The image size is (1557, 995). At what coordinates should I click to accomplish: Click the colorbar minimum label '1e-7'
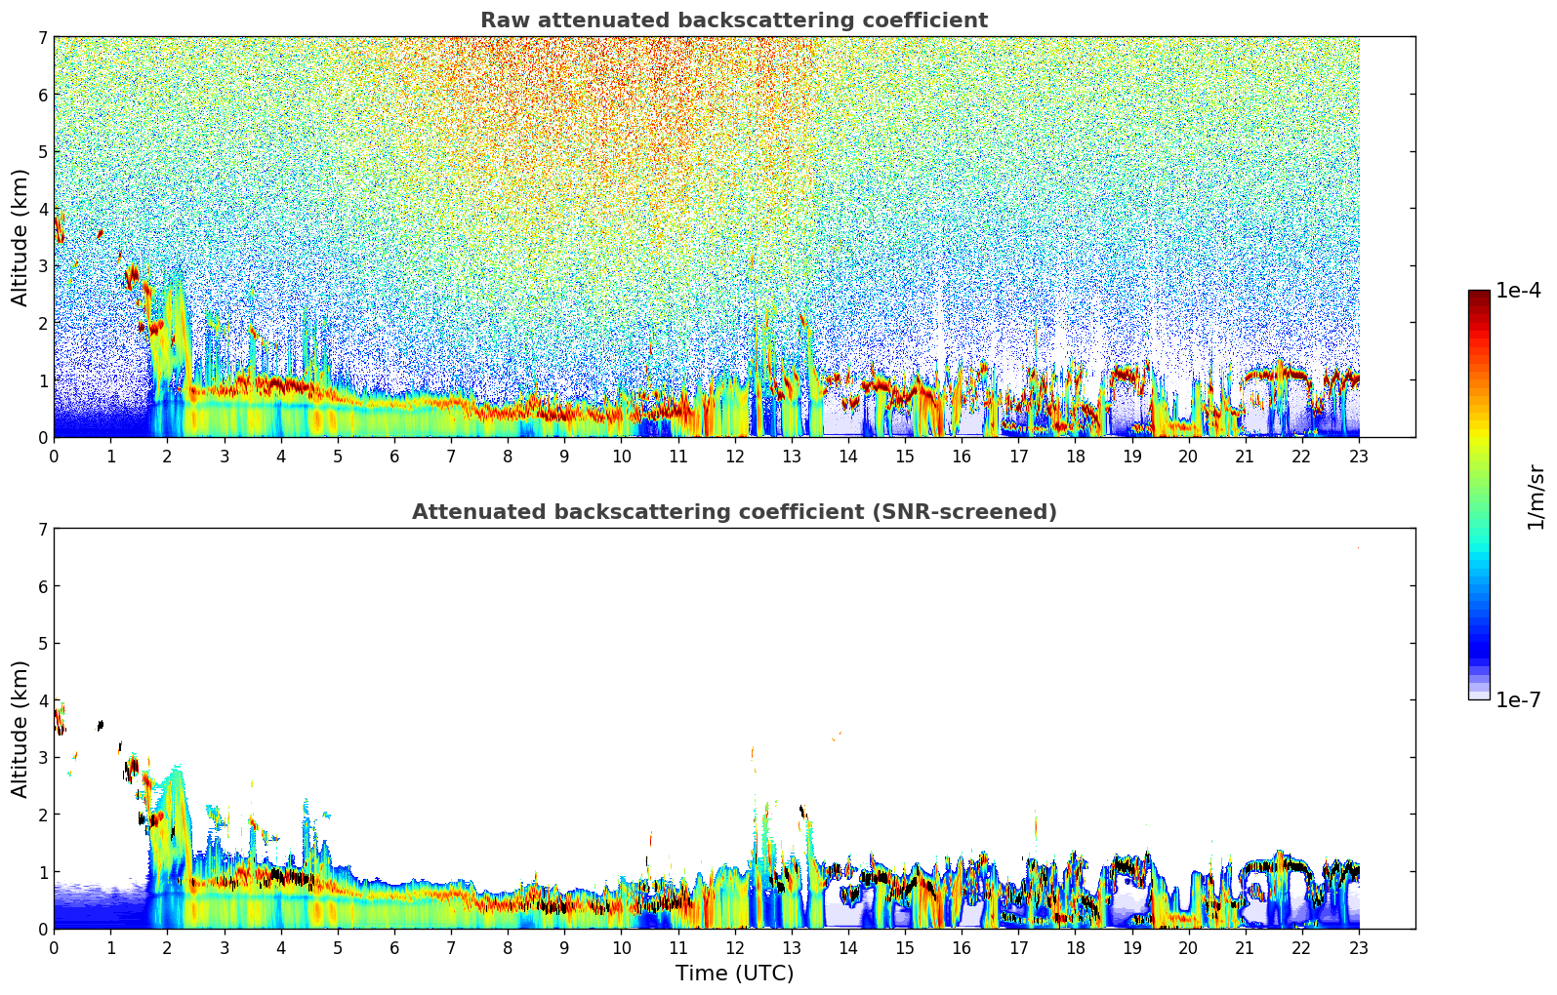(1518, 700)
